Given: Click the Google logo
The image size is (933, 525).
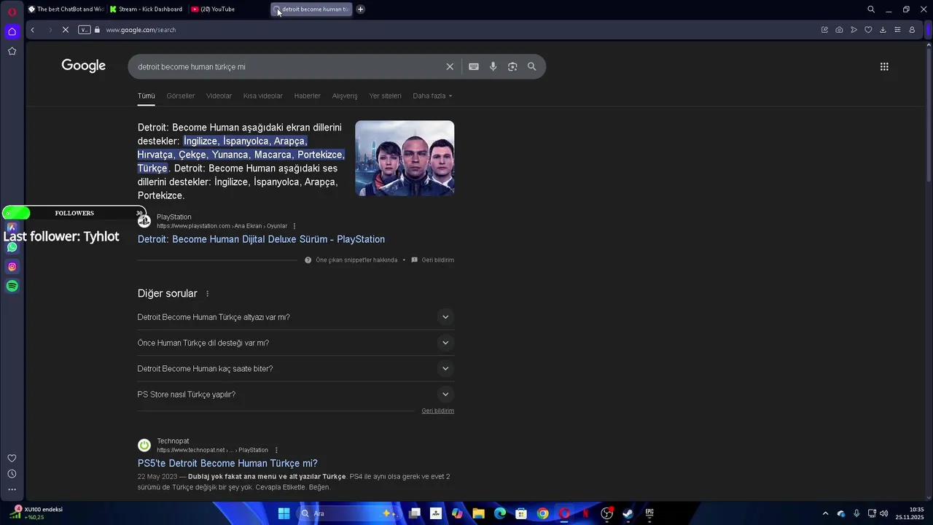Looking at the screenshot, I should pyautogui.click(x=84, y=66).
